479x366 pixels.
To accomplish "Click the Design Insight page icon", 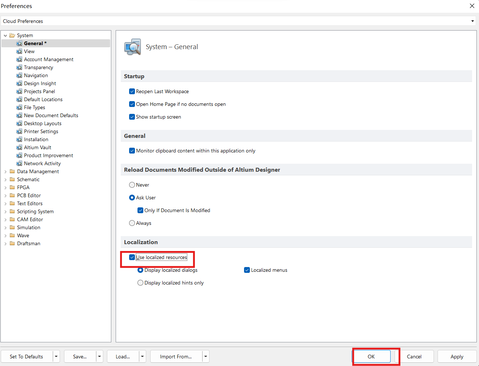I will (19, 83).
